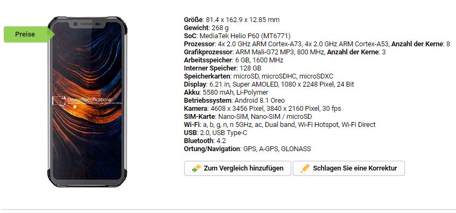Image resolution: width=456 pixels, height=213 pixels.
Task: Select the Prozessor specification label
Action: 199,44
